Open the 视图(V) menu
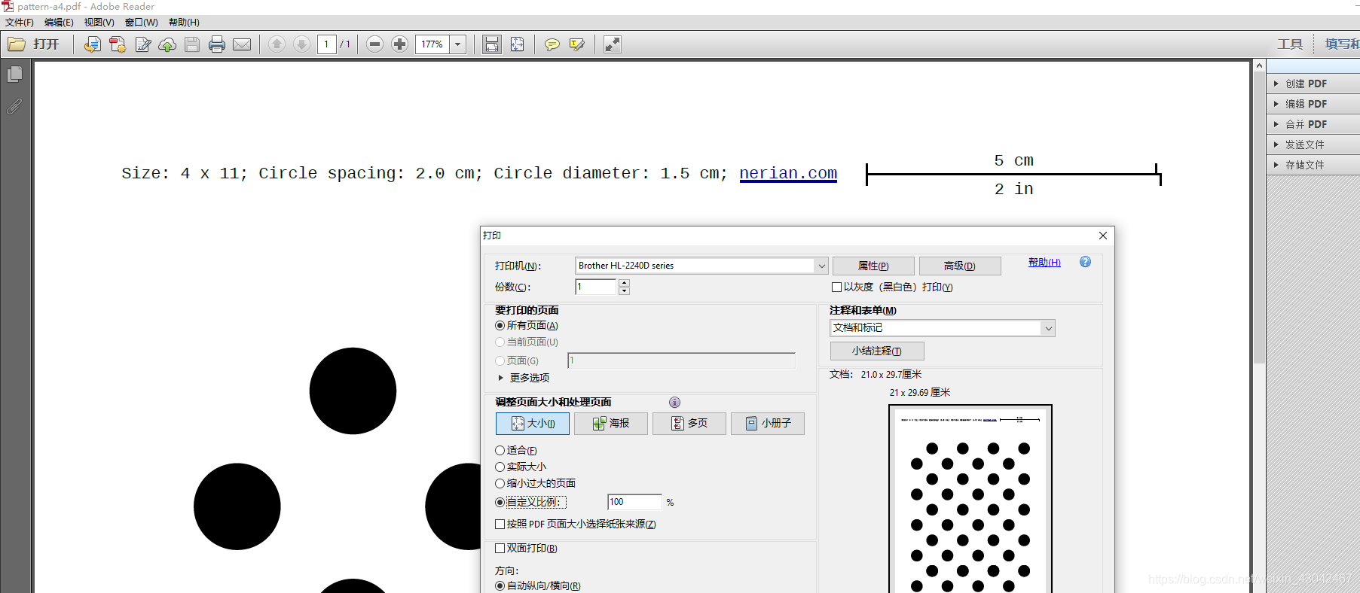 pos(99,23)
